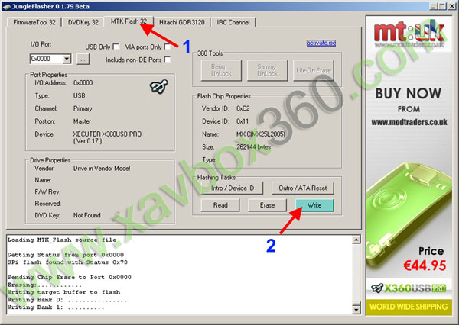Click the Read flash button

point(220,205)
